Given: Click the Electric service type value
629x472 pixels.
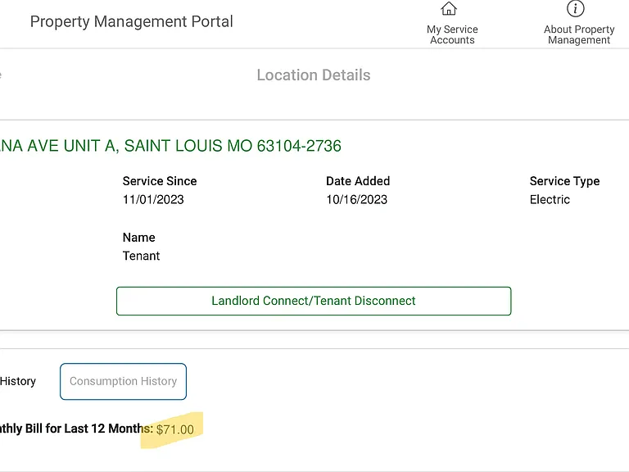Looking at the screenshot, I should point(550,199).
